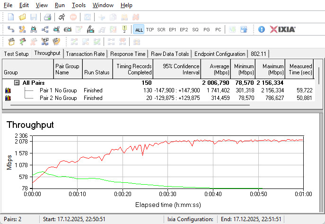This screenshot has width=325, height=224.
Task: Switch to the Transaction Rate tab
Action: point(85,54)
